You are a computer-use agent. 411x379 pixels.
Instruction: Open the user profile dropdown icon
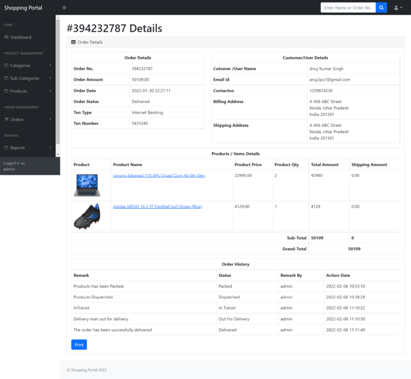pyautogui.click(x=398, y=7)
